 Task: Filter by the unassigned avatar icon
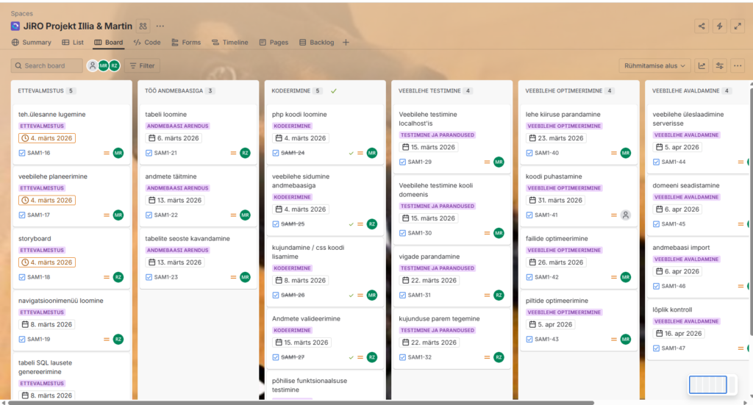92,65
